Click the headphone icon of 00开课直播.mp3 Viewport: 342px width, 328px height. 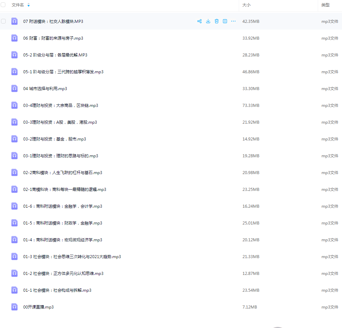[x=14, y=307]
